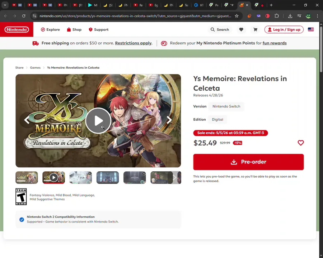Play the game trailer video
Screen dimensions: 323x258
click(x=98, y=120)
